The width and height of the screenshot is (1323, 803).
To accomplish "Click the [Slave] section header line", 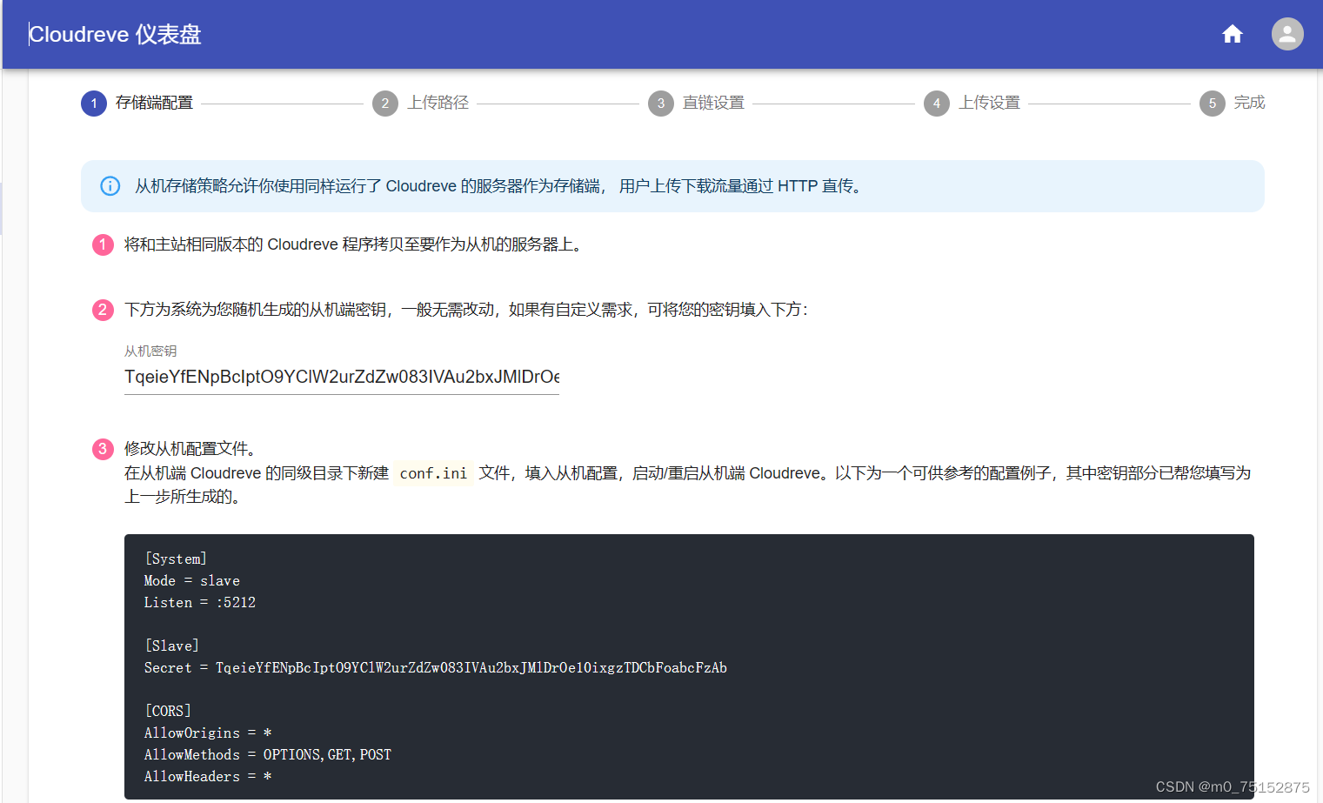I will point(172,646).
